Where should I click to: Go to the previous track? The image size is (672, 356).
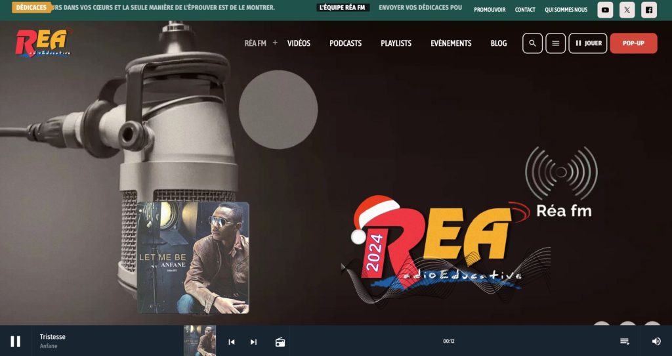(231, 342)
